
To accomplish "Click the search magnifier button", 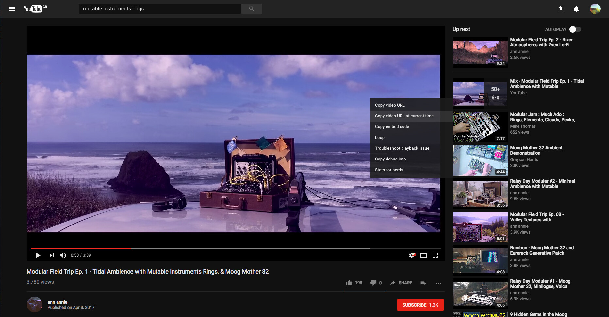I will click(251, 9).
